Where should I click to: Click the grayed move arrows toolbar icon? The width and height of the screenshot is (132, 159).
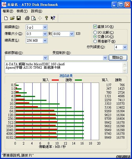(40, 18)
